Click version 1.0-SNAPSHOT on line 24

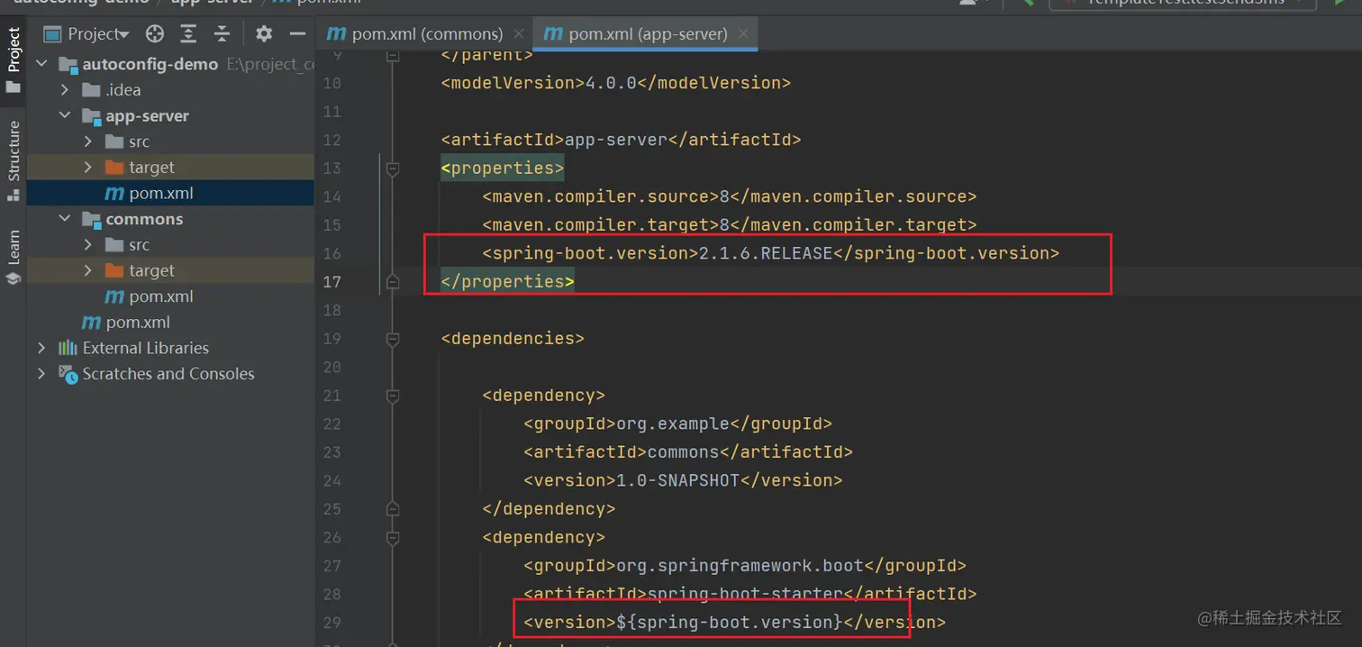point(683,480)
